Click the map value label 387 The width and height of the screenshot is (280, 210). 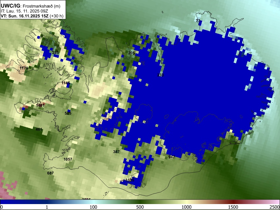coord(116,152)
